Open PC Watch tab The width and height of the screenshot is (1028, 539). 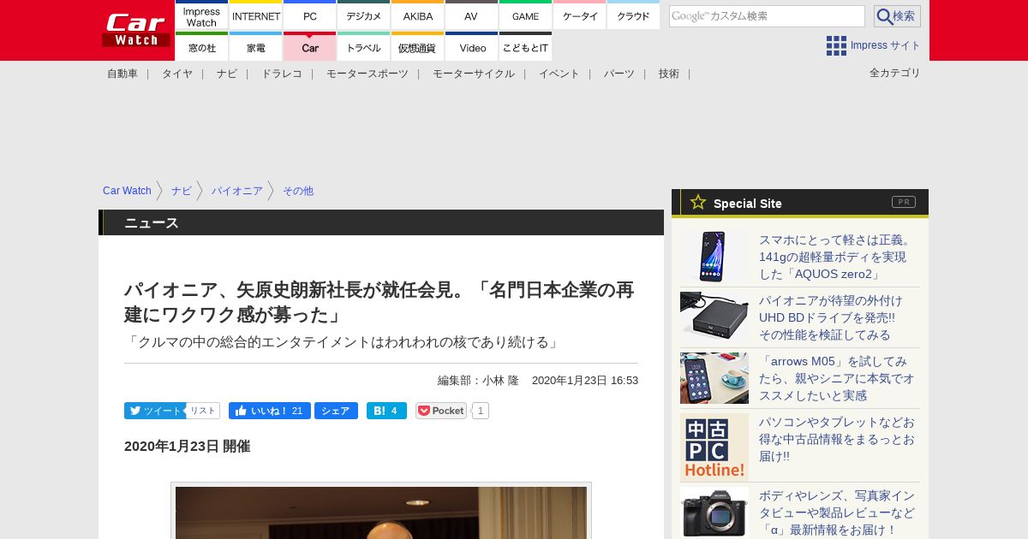point(310,15)
